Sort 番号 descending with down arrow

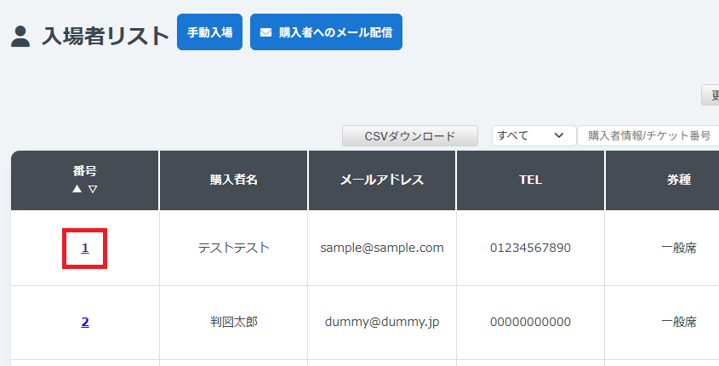point(93,188)
